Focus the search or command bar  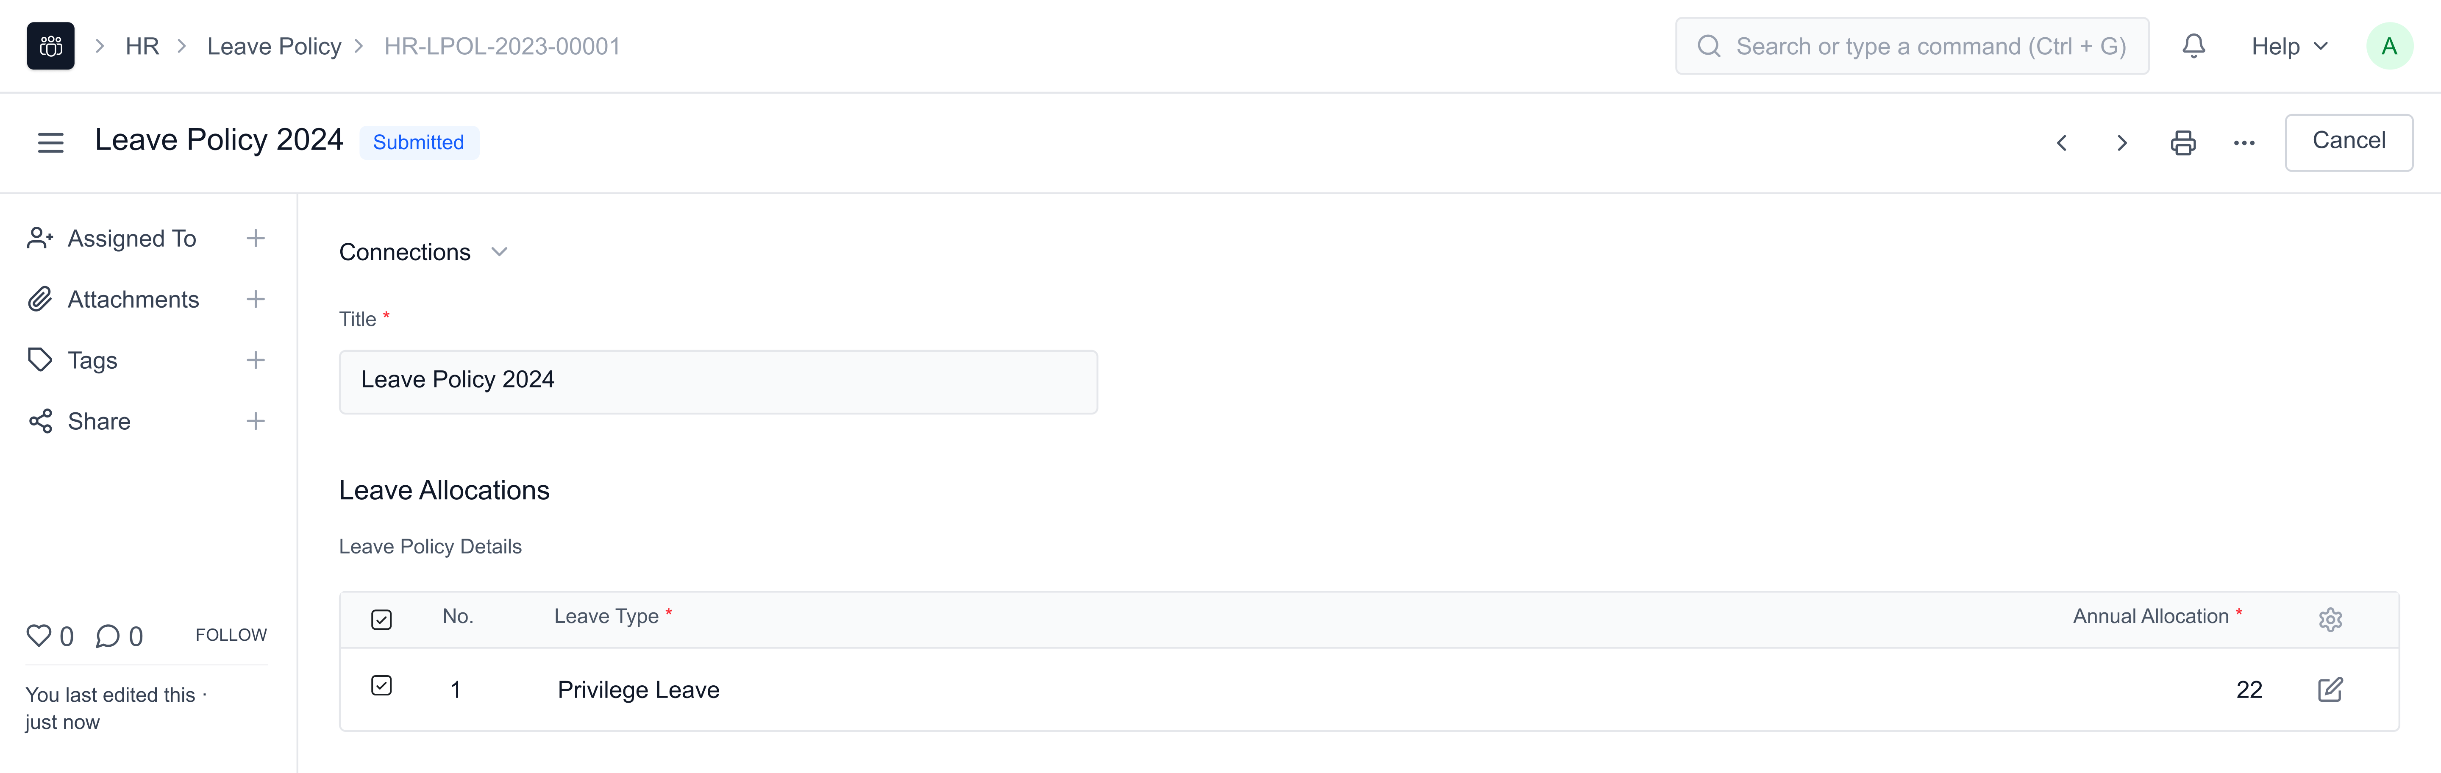click(1912, 47)
